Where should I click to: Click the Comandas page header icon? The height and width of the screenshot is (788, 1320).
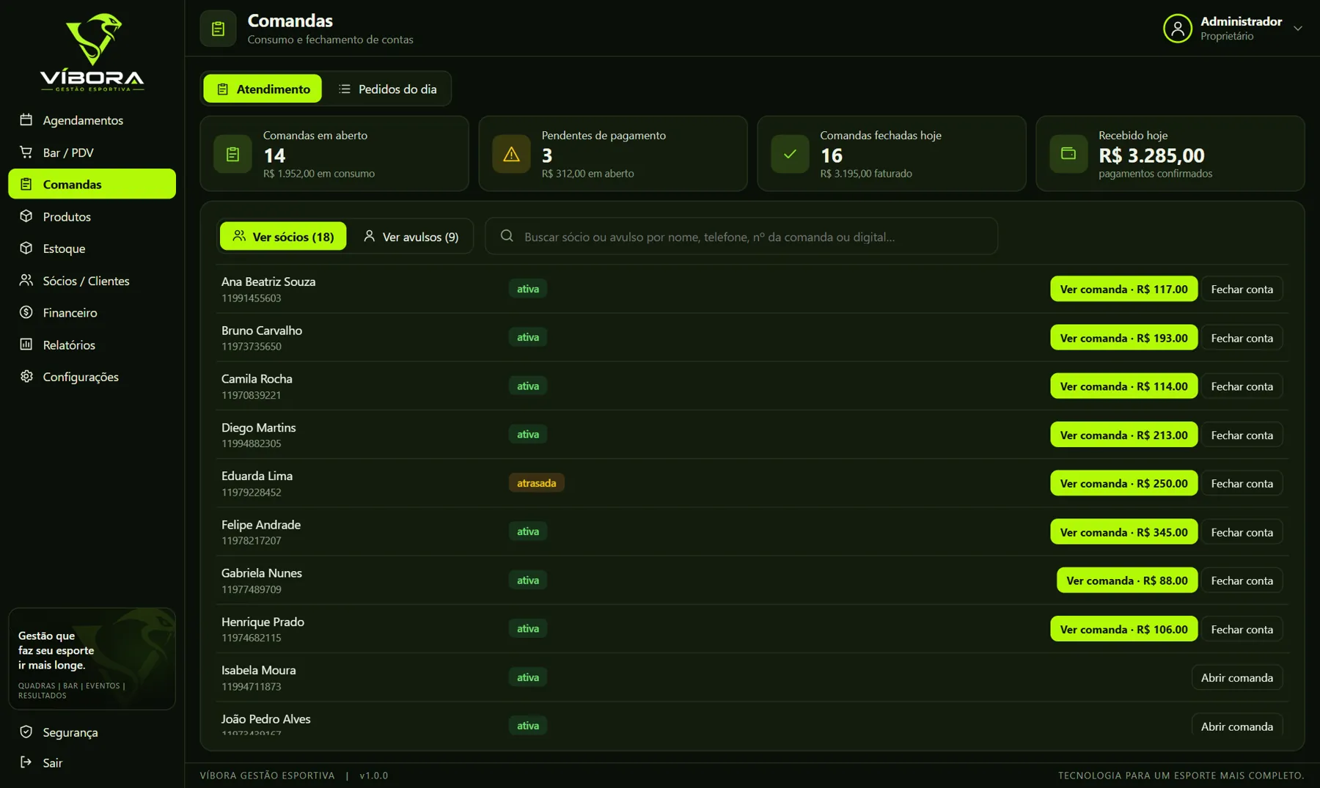[218, 29]
